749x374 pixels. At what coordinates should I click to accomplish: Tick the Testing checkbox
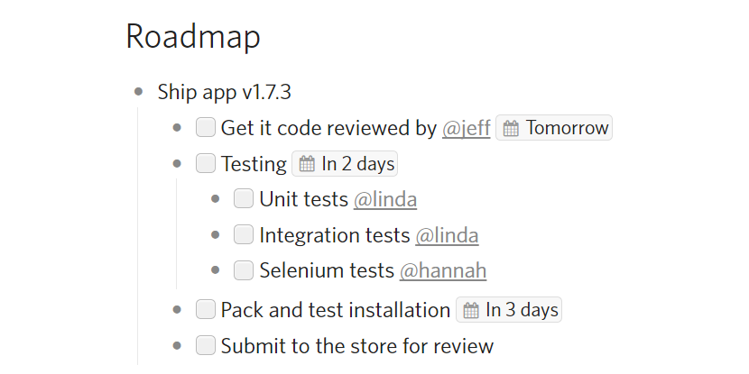tap(206, 163)
